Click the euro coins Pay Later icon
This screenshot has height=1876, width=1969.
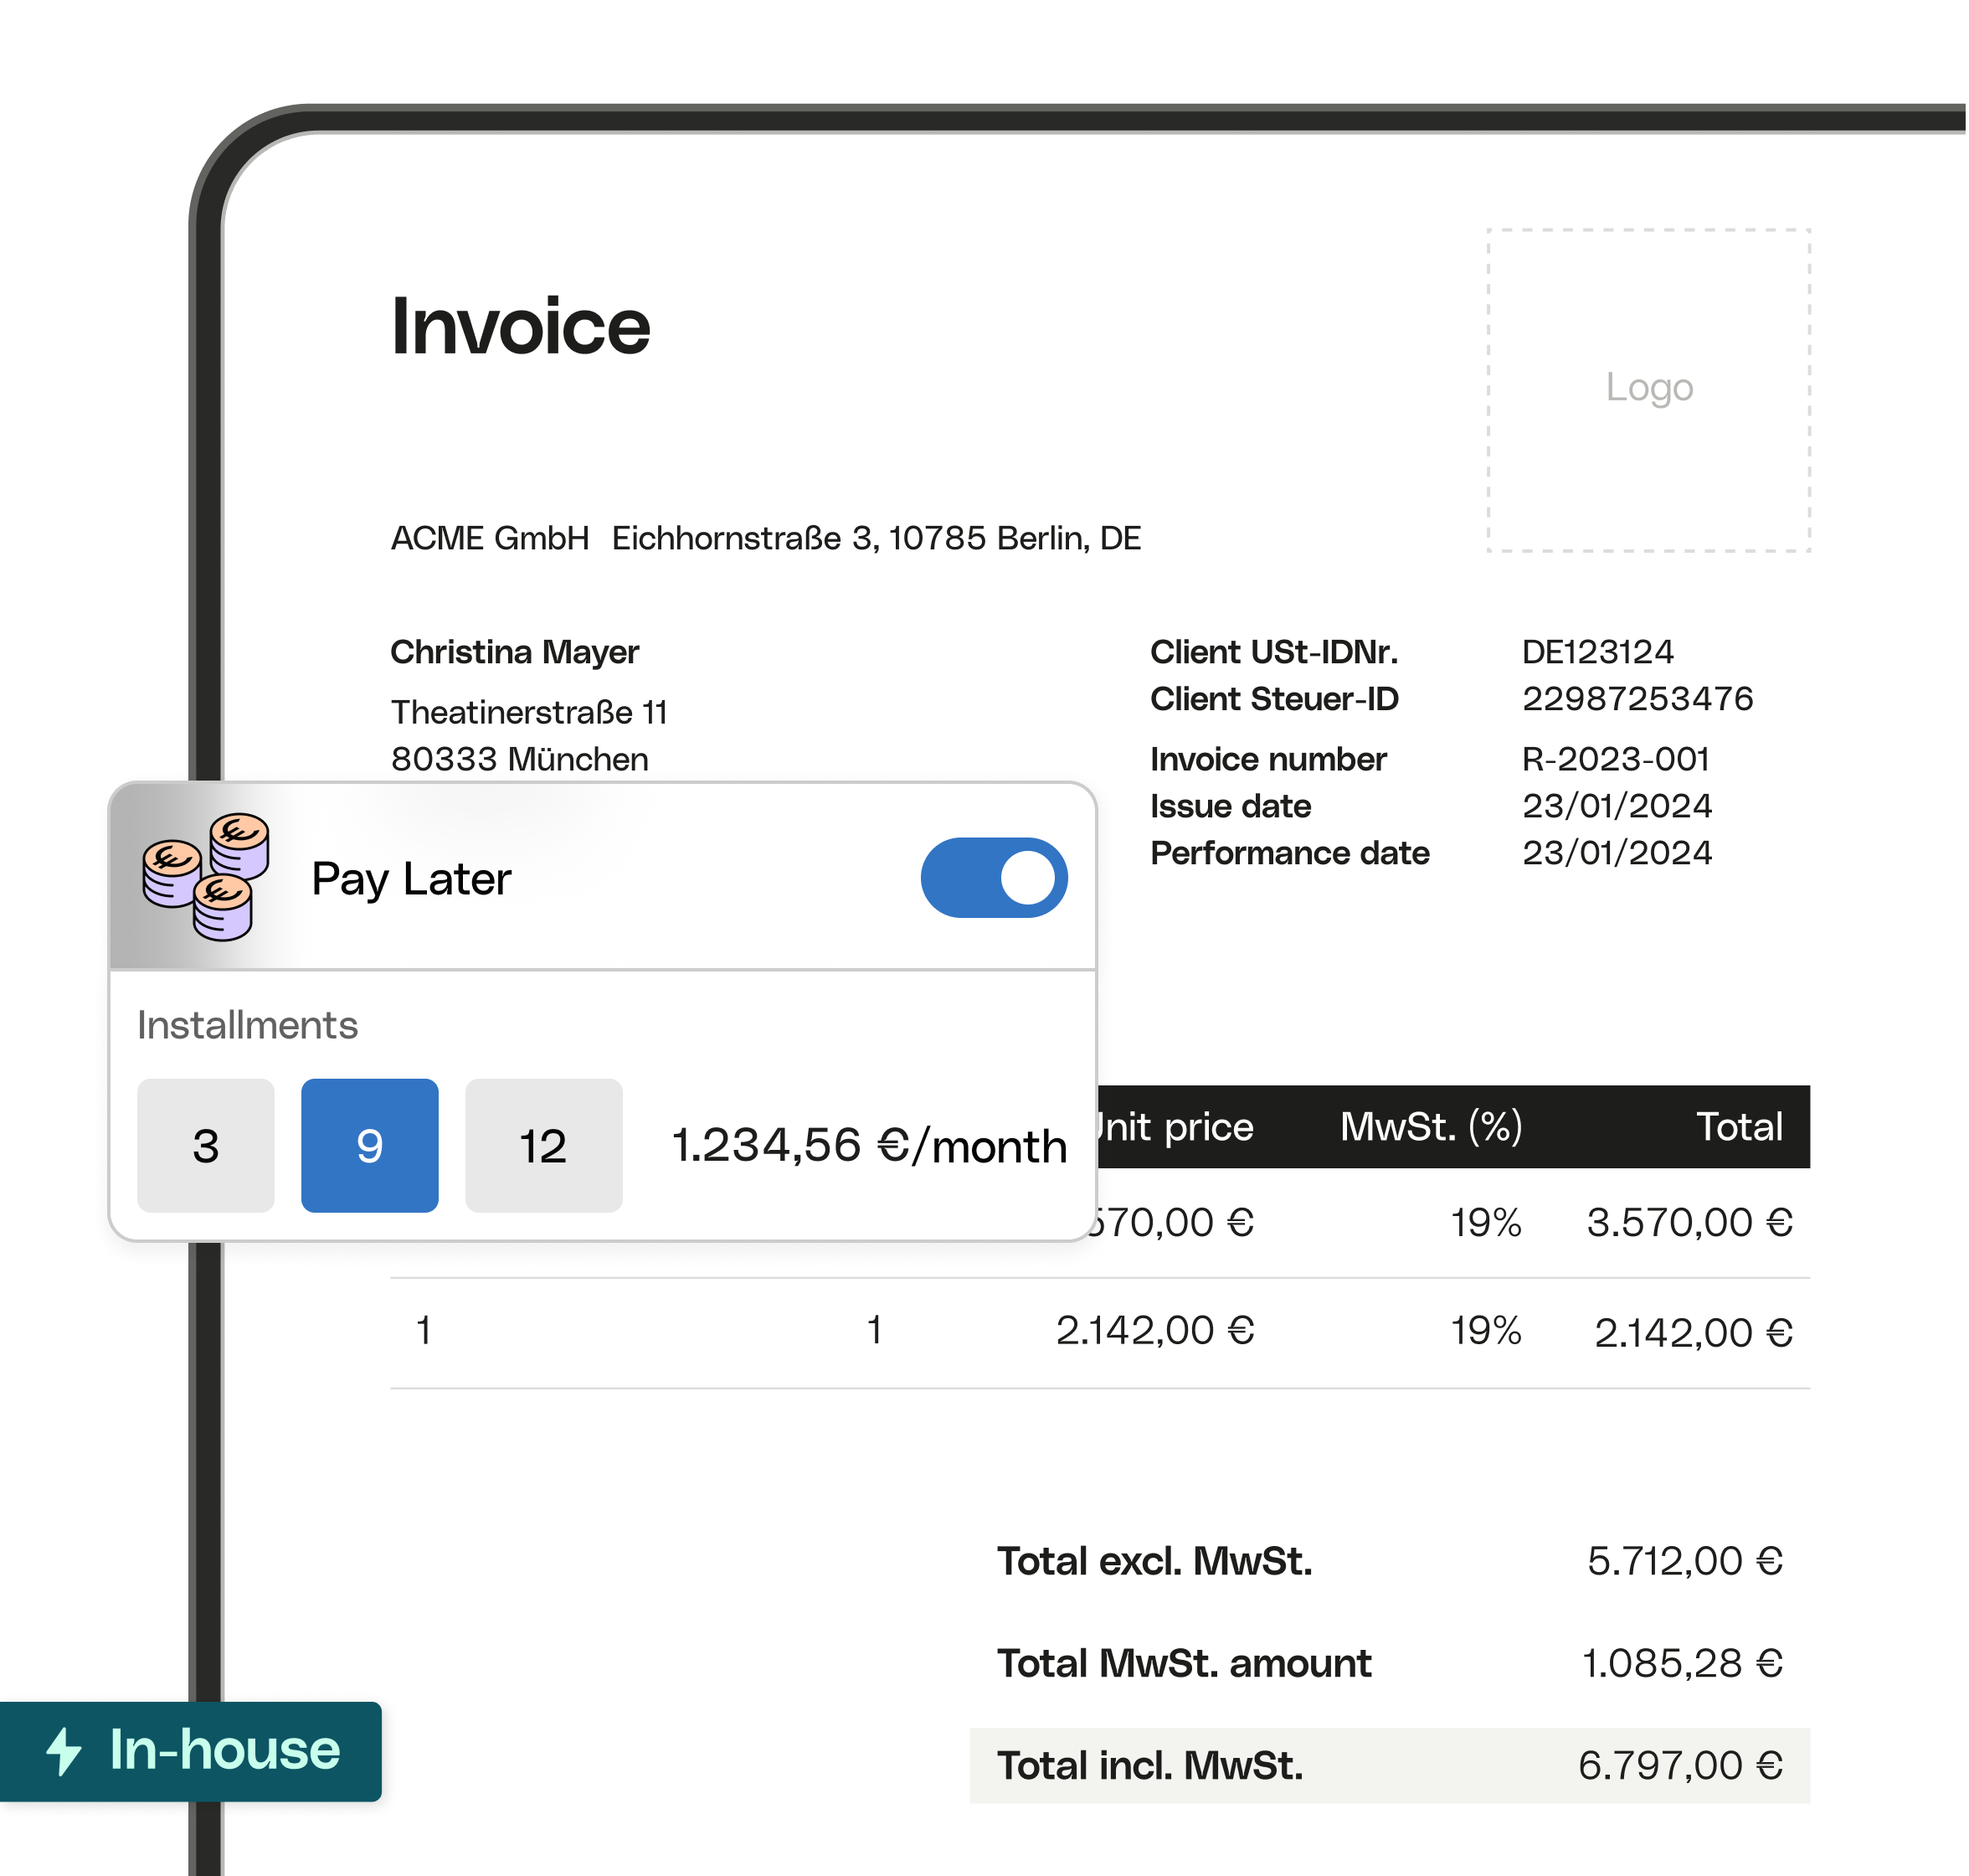206,877
